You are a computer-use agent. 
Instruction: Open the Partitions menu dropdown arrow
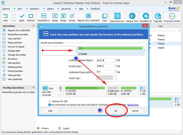pyautogui.click(x=44, y=9)
